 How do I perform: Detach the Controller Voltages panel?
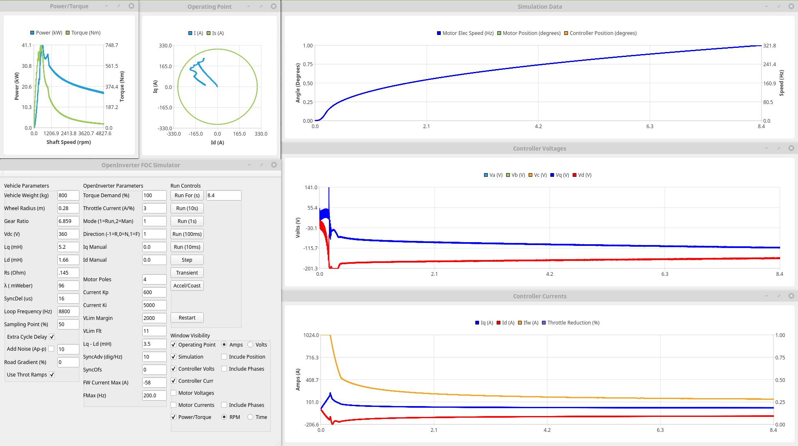click(x=778, y=149)
